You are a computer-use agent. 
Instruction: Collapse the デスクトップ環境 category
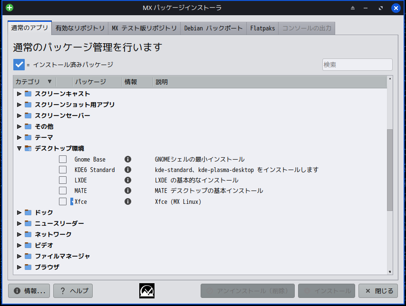coord(19,148)
